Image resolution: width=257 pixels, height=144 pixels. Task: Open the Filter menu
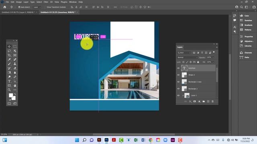46,2
